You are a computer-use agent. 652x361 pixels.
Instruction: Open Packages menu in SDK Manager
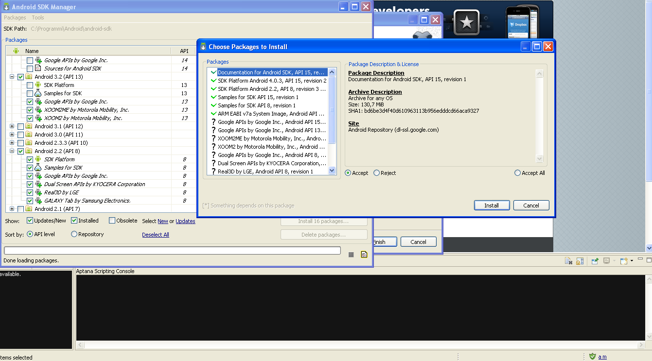click(15, 17)
